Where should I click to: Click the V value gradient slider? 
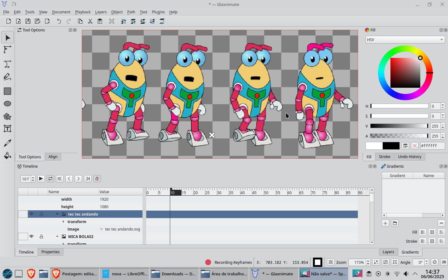coord(399,126)
